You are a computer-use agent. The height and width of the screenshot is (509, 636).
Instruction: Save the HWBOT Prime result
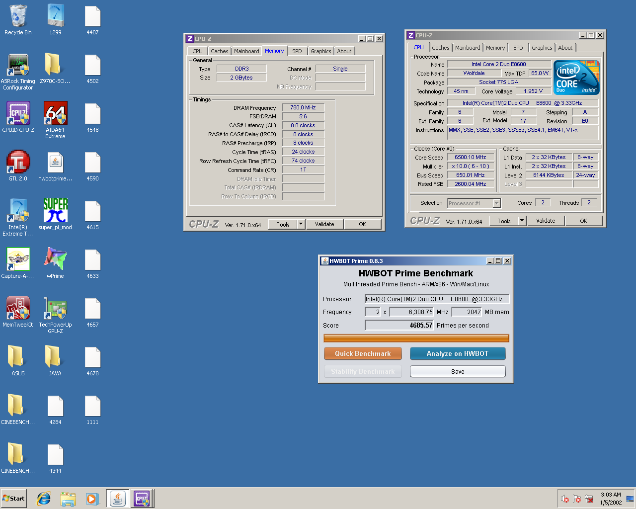pyautogui.click(x=458, y=371)
